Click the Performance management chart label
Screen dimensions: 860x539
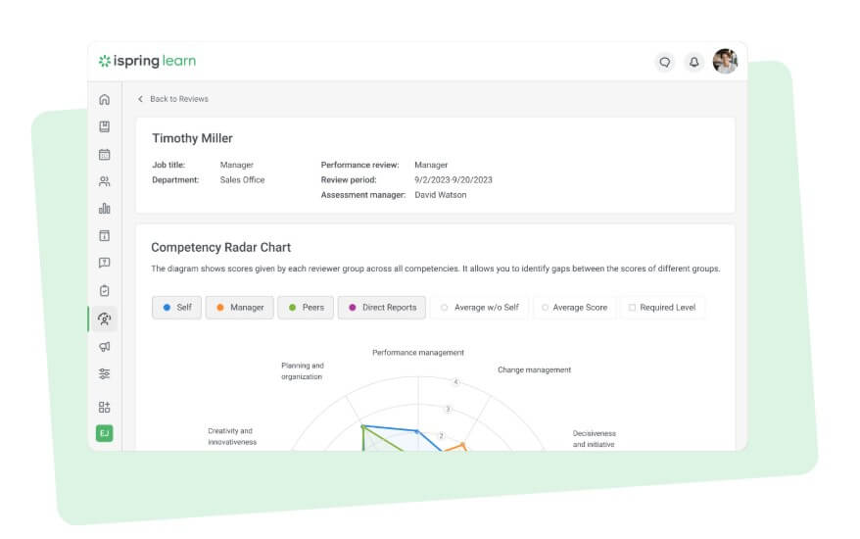tap(418, 353)
